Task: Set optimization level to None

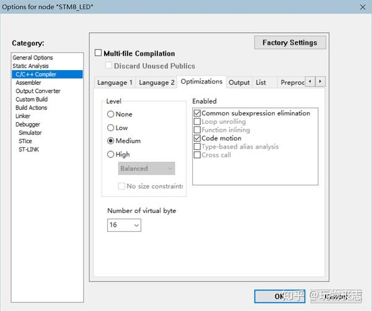Action: pos(110,114)
